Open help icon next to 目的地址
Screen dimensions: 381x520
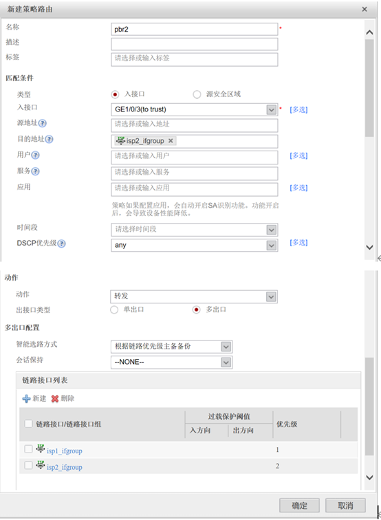pos(49,139)
